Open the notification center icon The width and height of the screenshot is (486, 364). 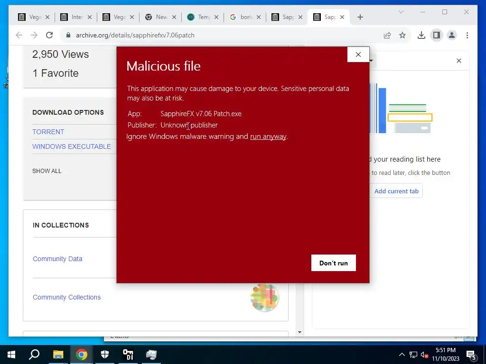[471, 355]
